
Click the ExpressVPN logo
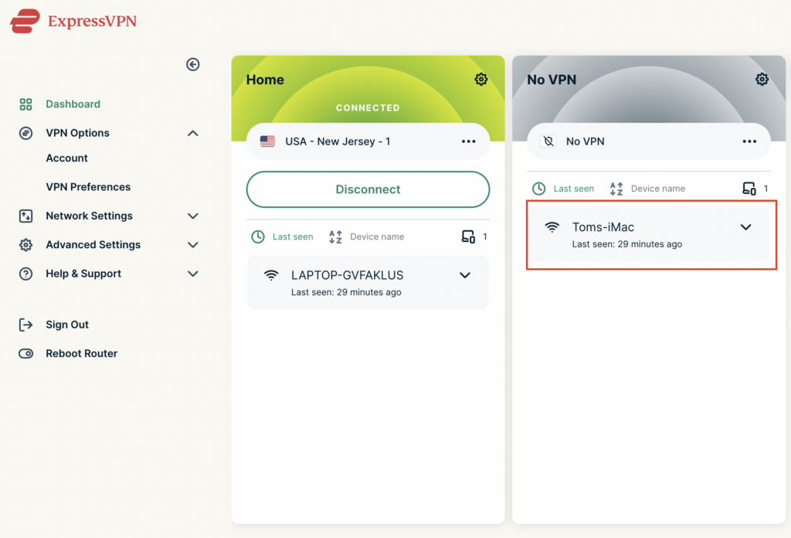coord(73,21)
